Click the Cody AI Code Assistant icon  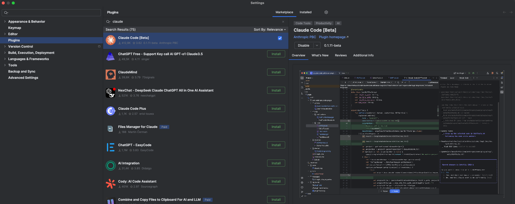(x=110, y=184)
